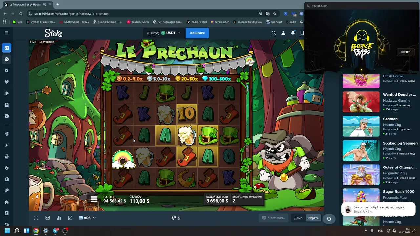Bookmark this page with the star icon
The width and height of the screenshot is (420, 236).
tap(275, 14)
